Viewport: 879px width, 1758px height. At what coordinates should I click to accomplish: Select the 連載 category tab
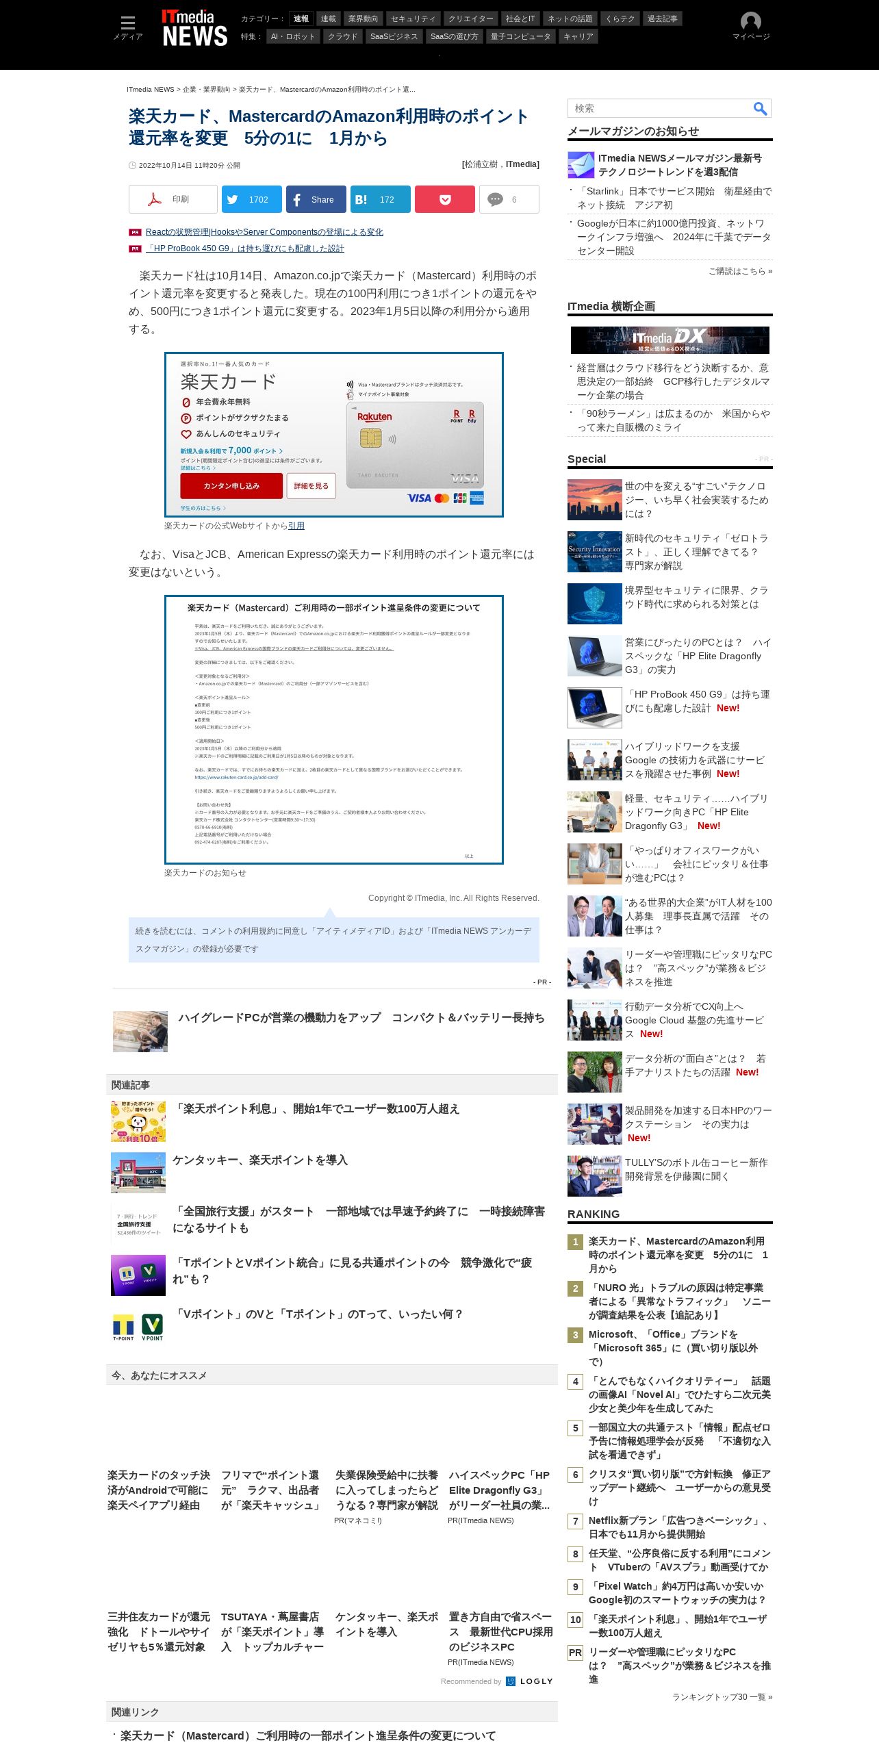tap(329, 18)
